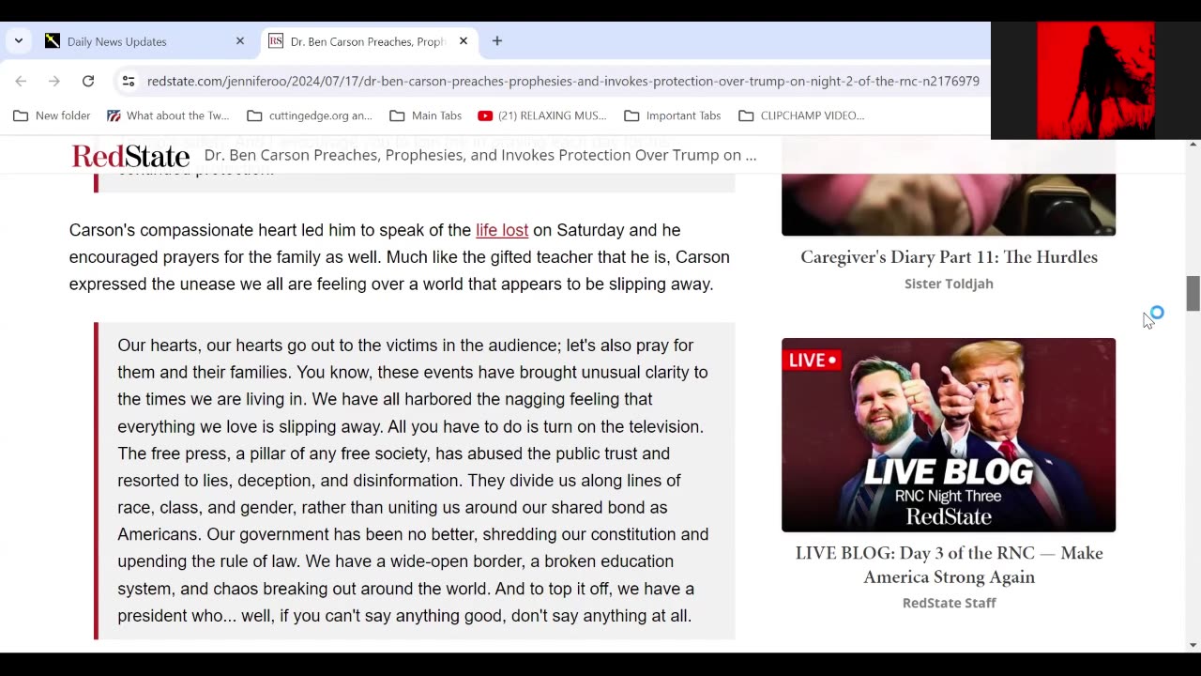Click the page scrollbar thumb
The width and height of the screenshot is (1201, 676).
(x=1193, y=294)
